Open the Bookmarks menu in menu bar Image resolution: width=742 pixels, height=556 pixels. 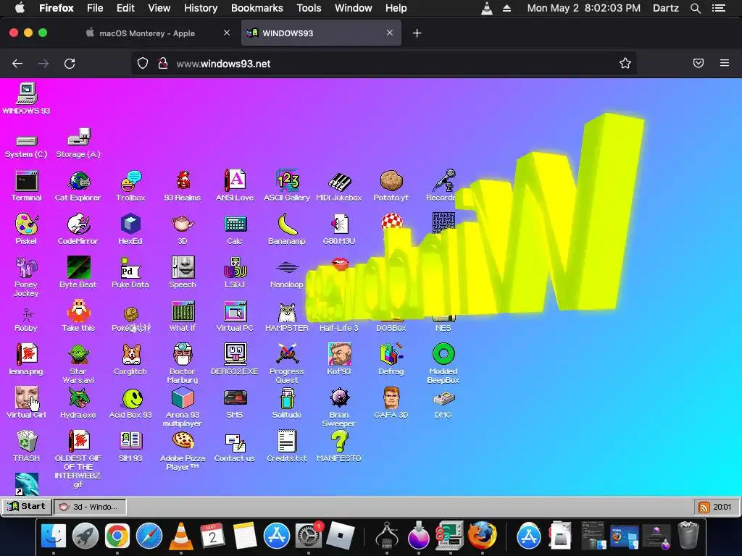257,8
